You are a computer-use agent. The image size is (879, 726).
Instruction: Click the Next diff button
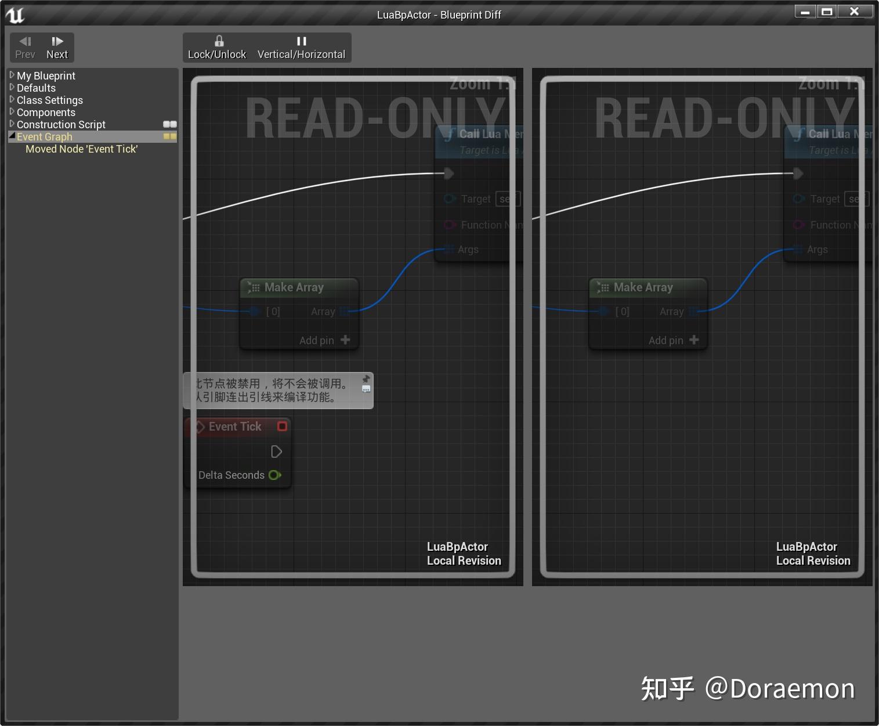coord(57,47)
